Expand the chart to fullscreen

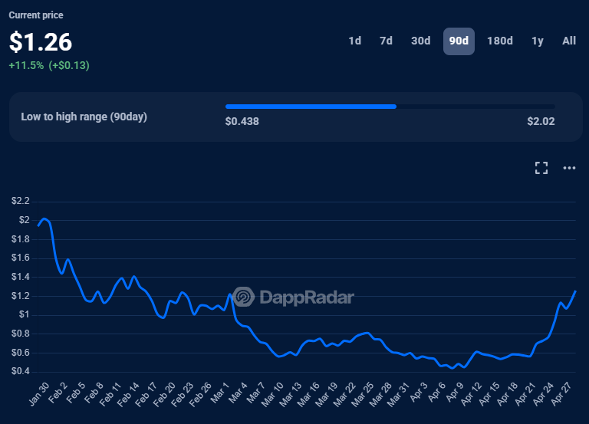(x=541, y=168)
